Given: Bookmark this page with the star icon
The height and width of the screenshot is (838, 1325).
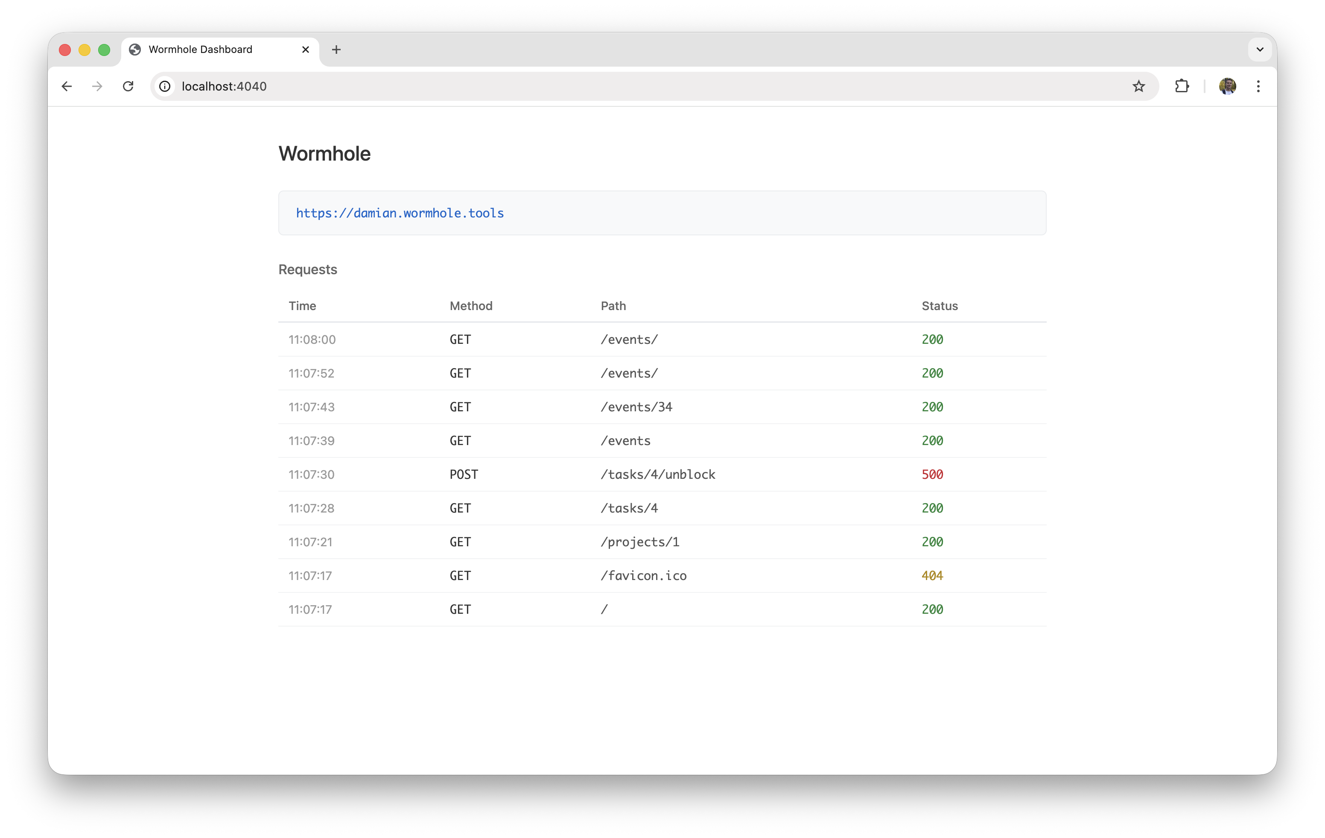Looking at the screenshot, I should [1138, 86].
